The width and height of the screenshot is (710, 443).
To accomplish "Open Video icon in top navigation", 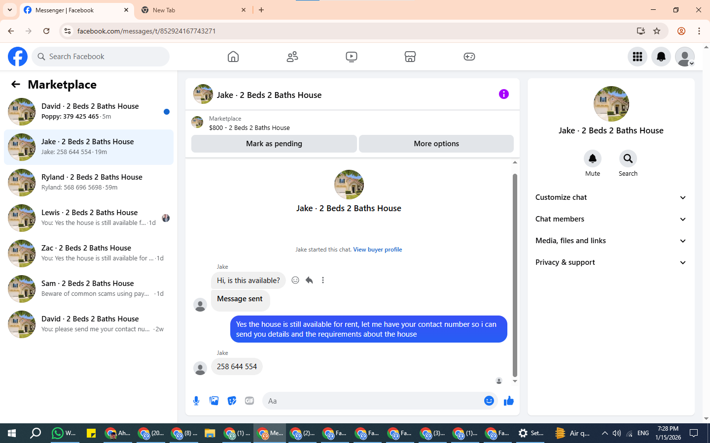I will [352, 57].
